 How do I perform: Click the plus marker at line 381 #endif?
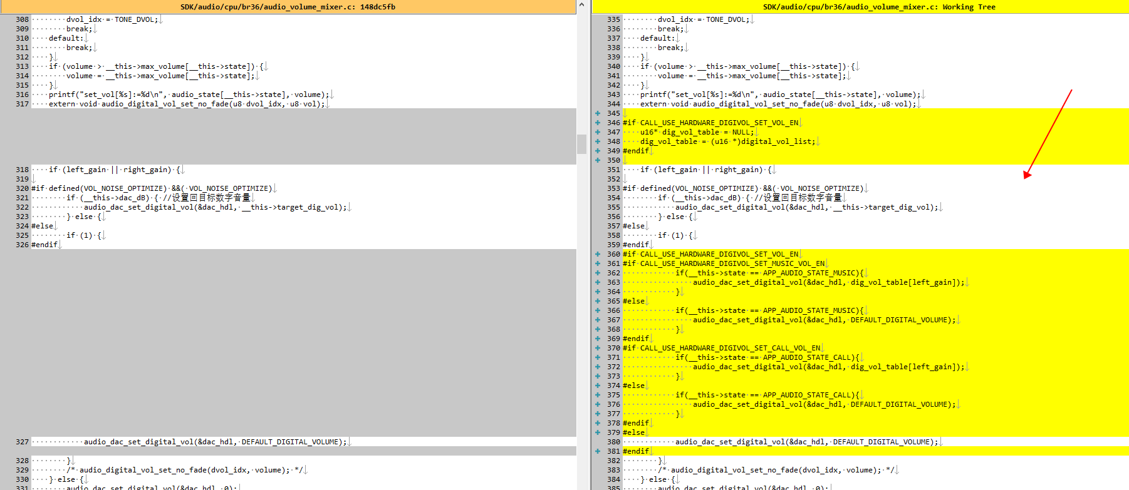[598, 451]
